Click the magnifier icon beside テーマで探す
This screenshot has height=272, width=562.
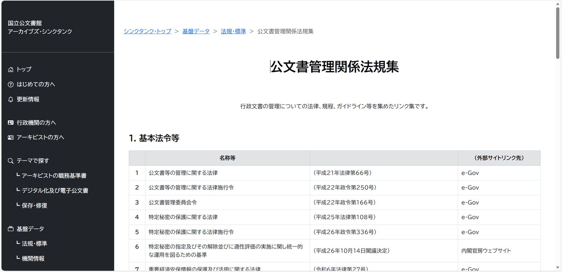pos(11,161)
